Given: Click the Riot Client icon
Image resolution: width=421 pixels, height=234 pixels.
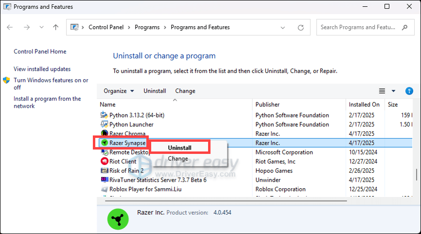Looking at the screenshot, I should [104, 161].
